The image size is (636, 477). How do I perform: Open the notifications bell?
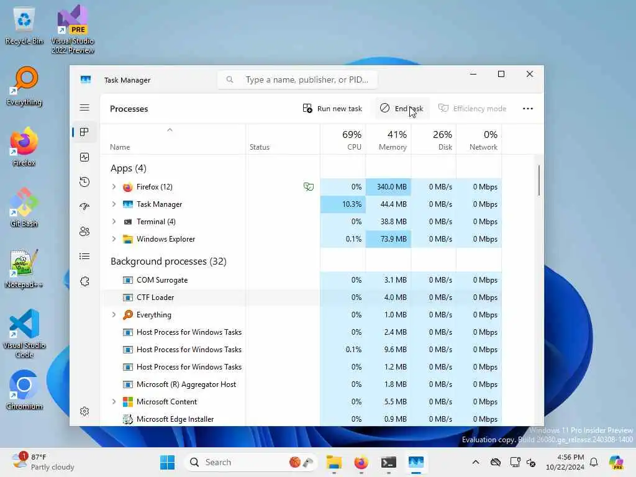point(594,462)
